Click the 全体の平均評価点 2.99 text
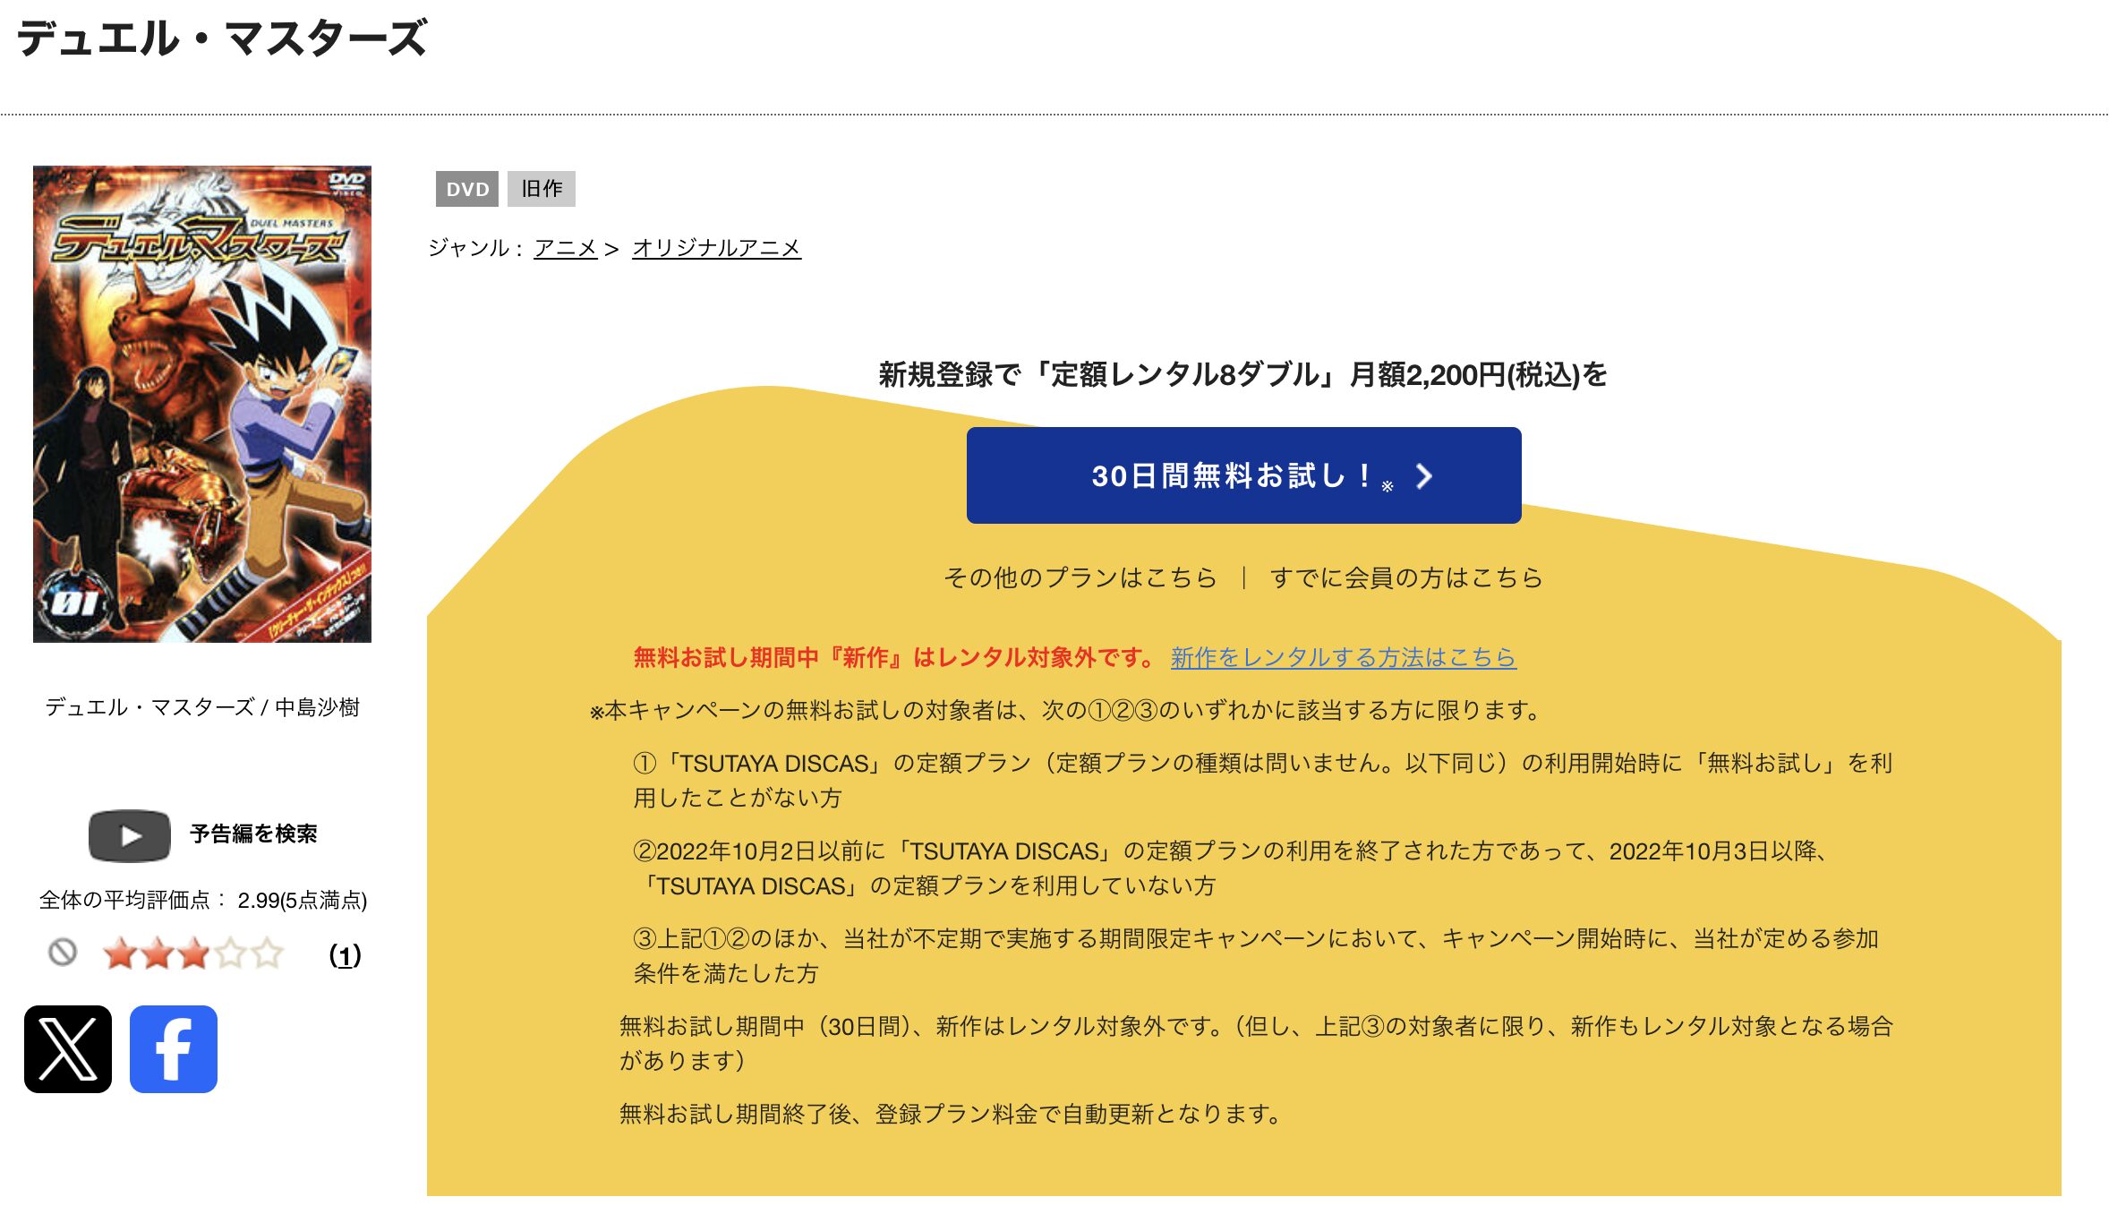 point(203,900)
